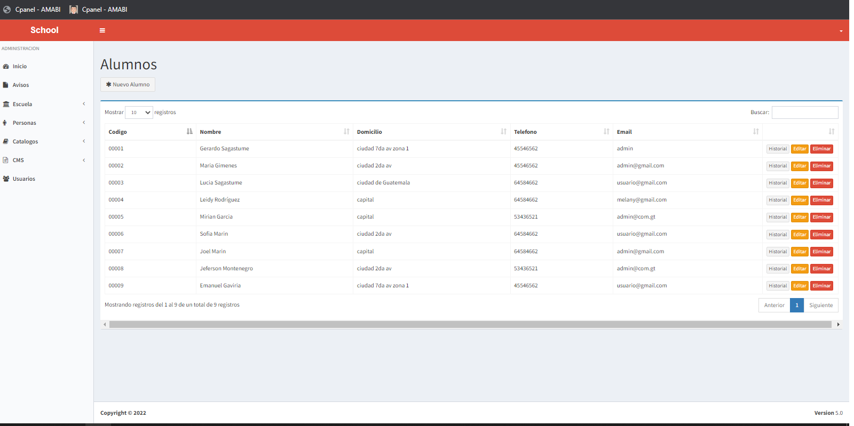Sort table by Codigo column icon
Screen dimensions: 854x426
189,132
